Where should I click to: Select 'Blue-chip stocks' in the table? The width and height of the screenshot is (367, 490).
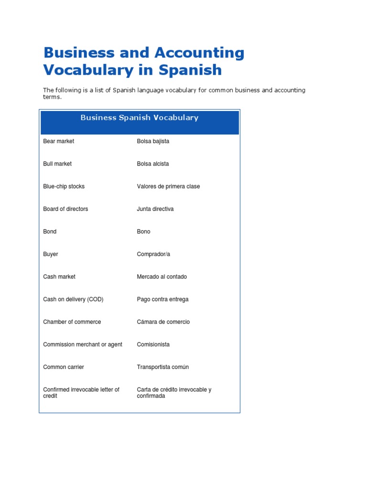tap(64, 187)
